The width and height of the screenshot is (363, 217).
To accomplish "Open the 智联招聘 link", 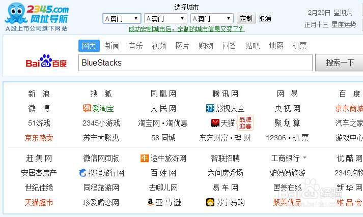I will (x=225, y=158).
